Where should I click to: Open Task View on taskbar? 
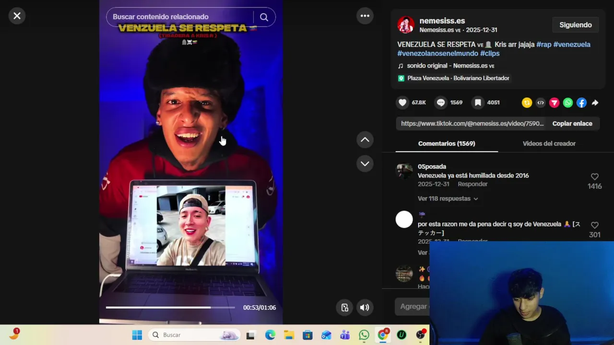click(250, 335)
